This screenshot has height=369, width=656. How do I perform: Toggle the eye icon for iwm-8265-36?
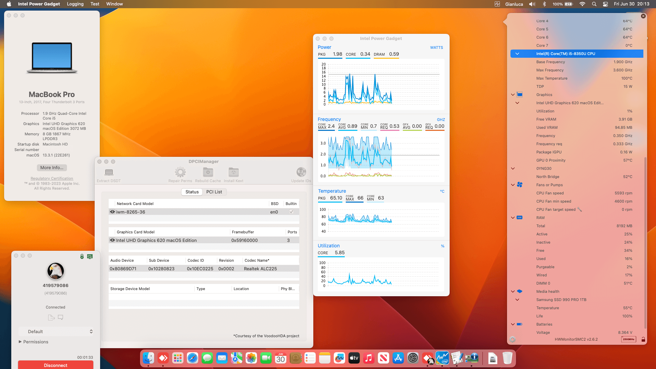[112, 212]
